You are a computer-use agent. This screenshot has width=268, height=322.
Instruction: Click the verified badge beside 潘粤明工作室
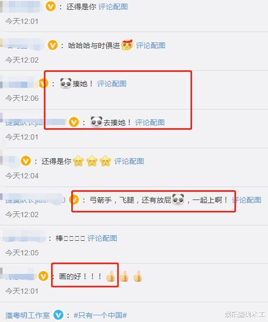pos(58,315)
